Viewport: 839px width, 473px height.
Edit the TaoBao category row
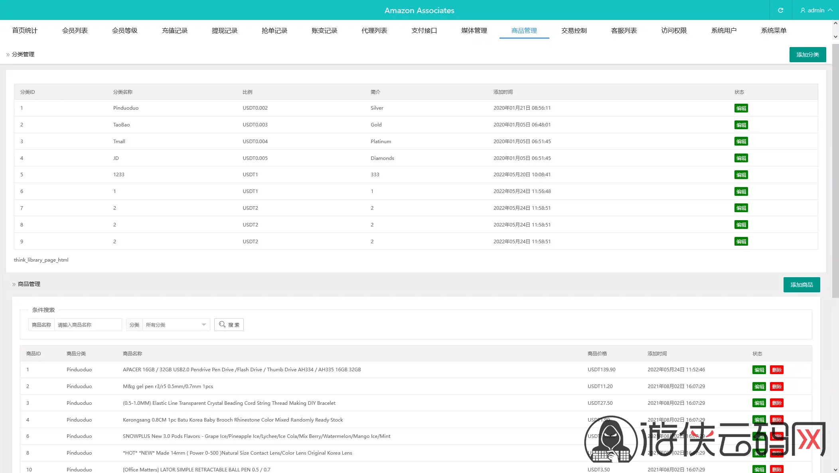tap(741, 125)
